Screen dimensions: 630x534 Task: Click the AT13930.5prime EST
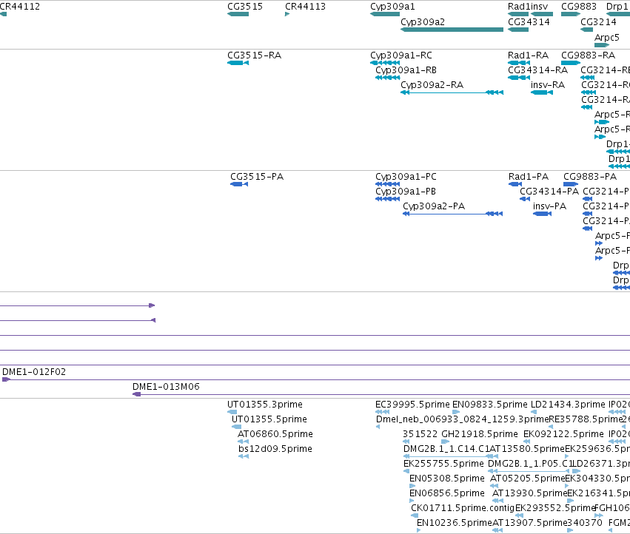tap(497, 501)
